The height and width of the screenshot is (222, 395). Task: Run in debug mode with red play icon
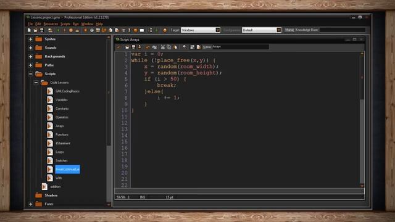point(64,30)
